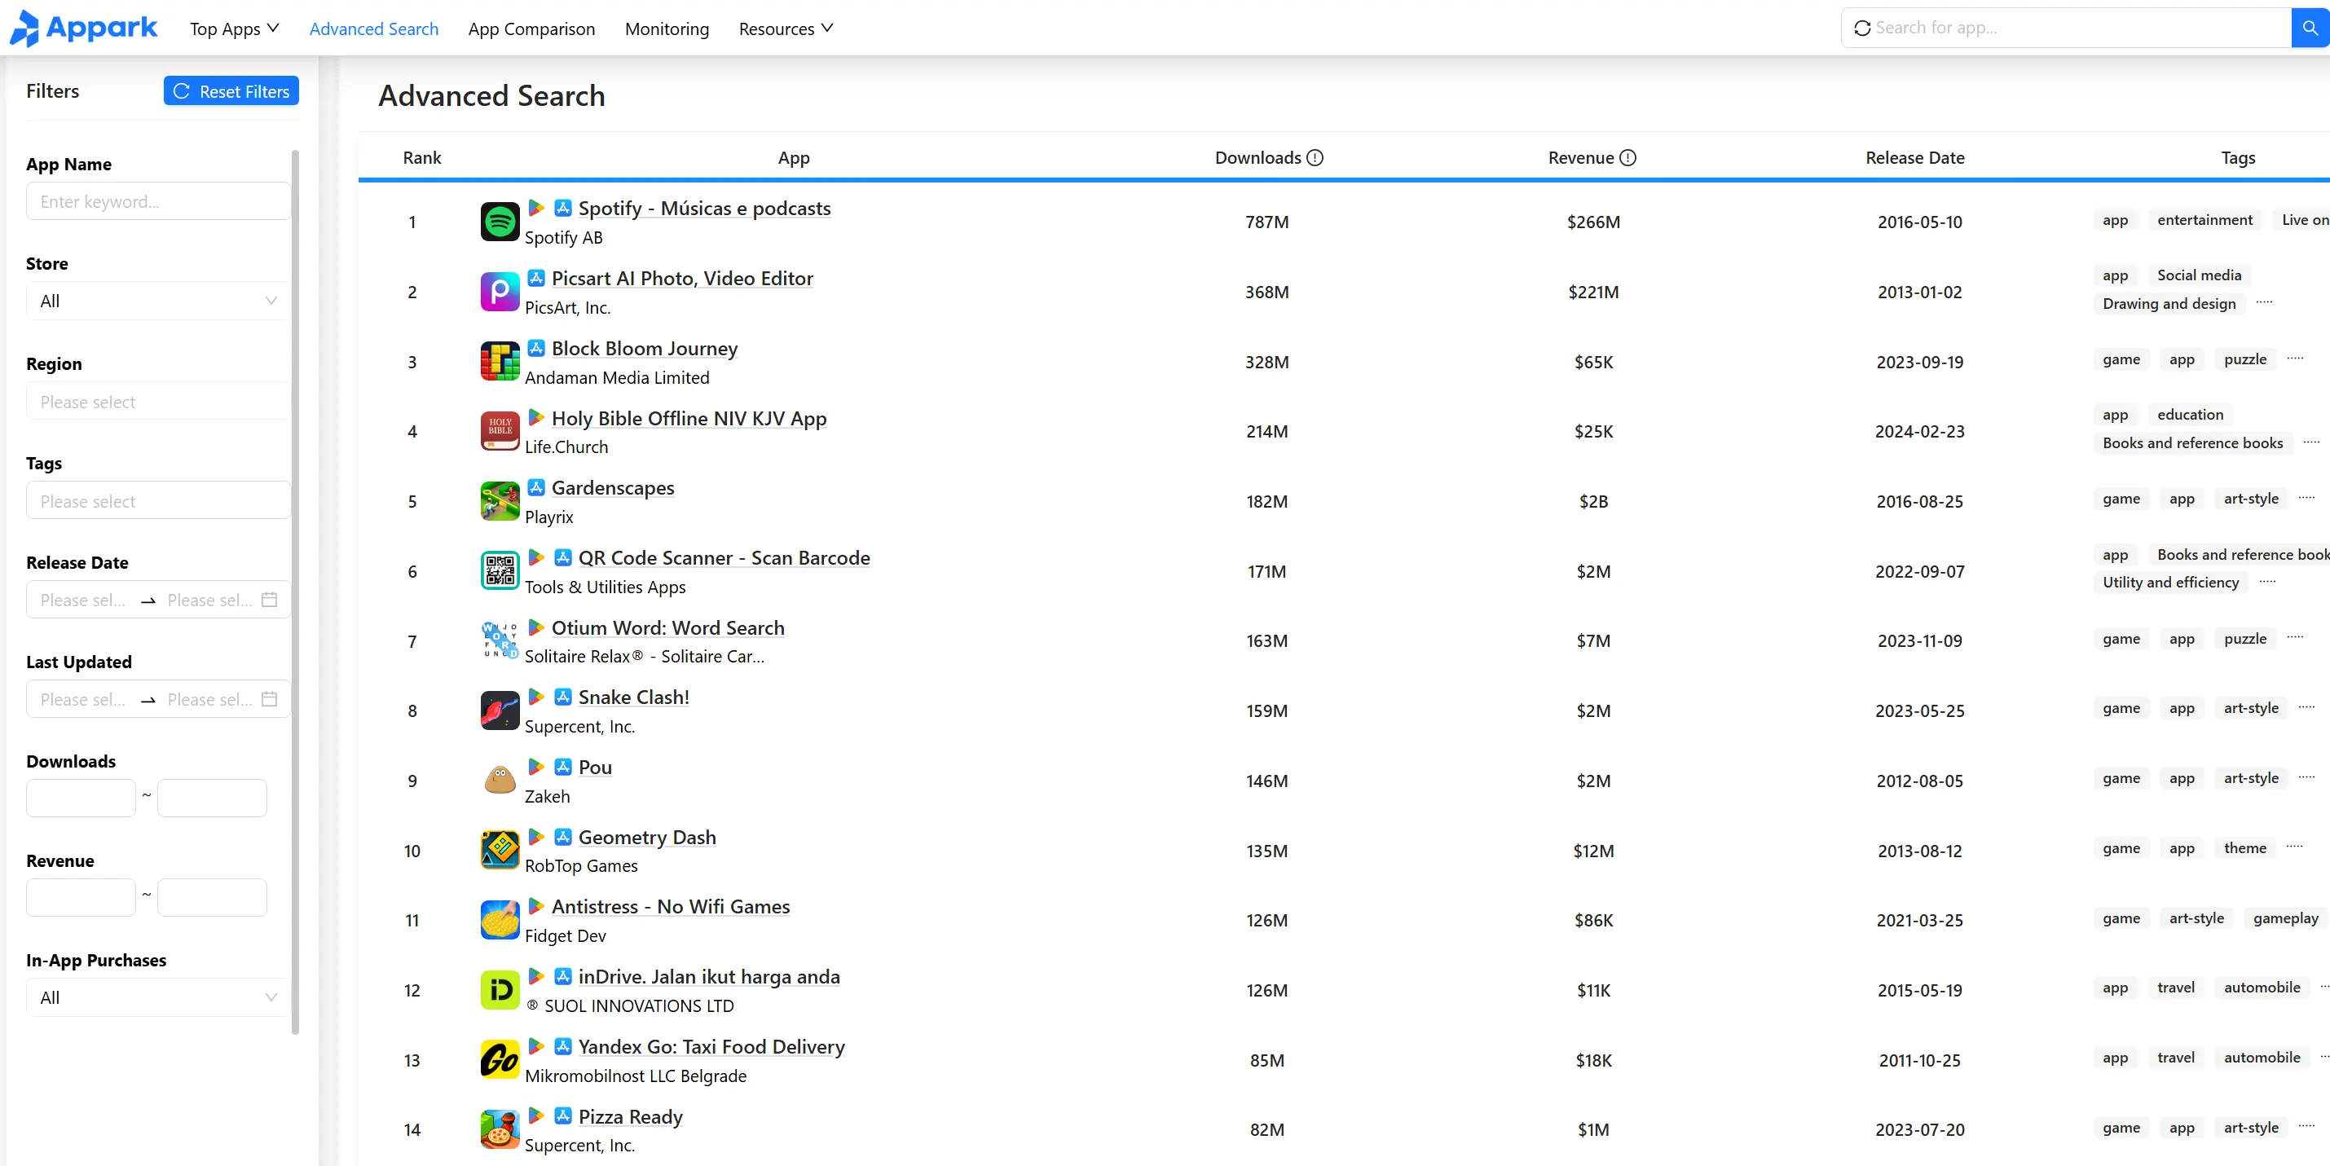Open the Resources menu

(x=784, y=29)
